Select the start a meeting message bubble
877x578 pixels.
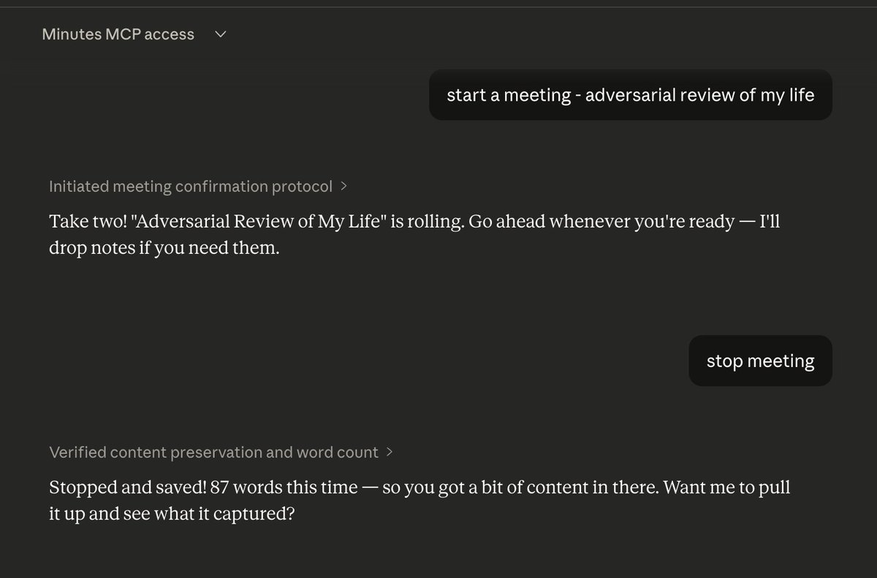(x=631, y=95)
